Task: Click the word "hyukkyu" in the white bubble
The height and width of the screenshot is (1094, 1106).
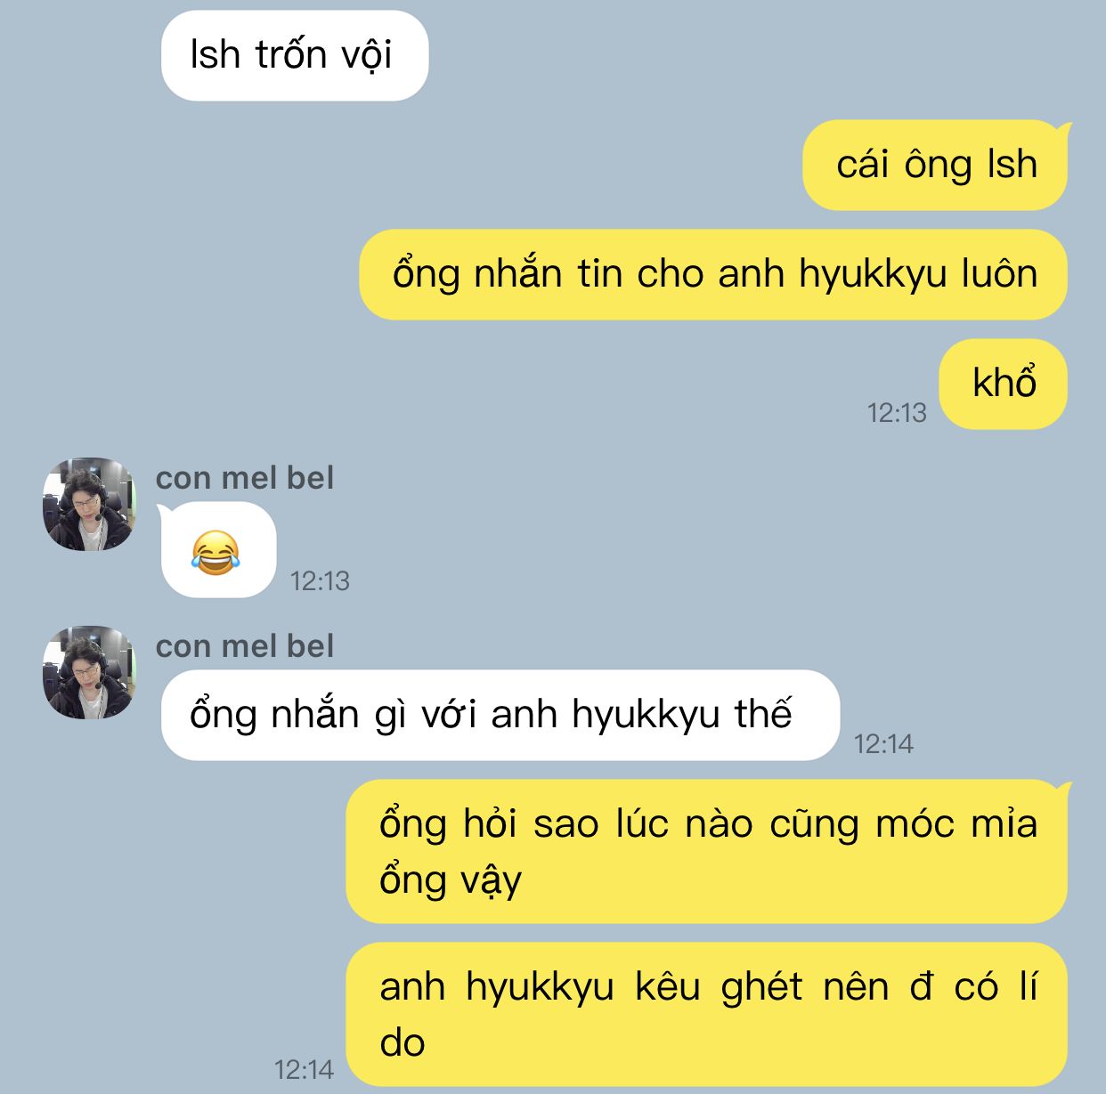Action: pyautogui.click(x=646, y=716)
